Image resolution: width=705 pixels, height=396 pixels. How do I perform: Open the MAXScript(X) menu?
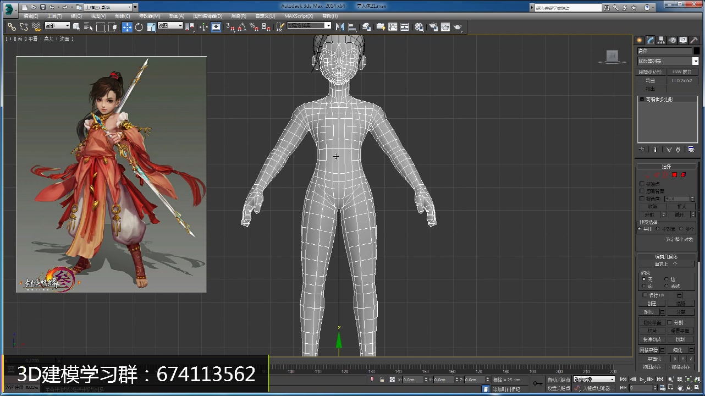(299, 16)
